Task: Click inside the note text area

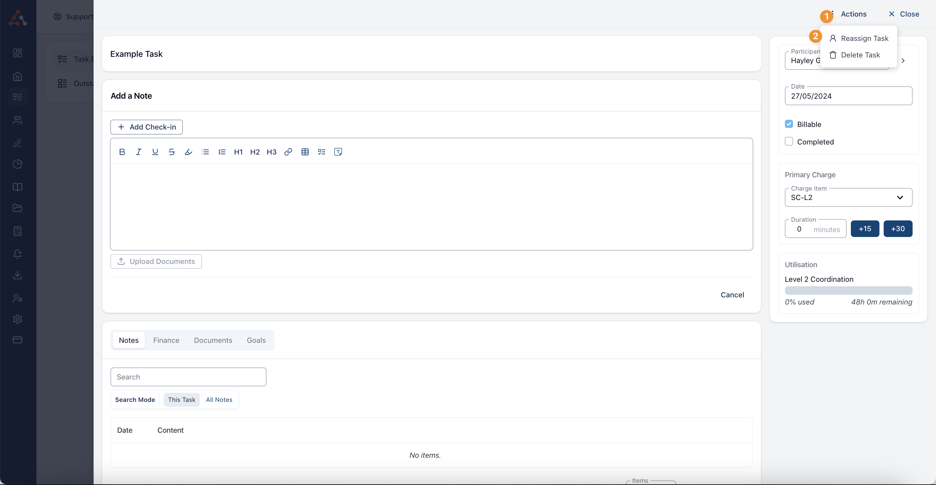Action: point(431,206)
